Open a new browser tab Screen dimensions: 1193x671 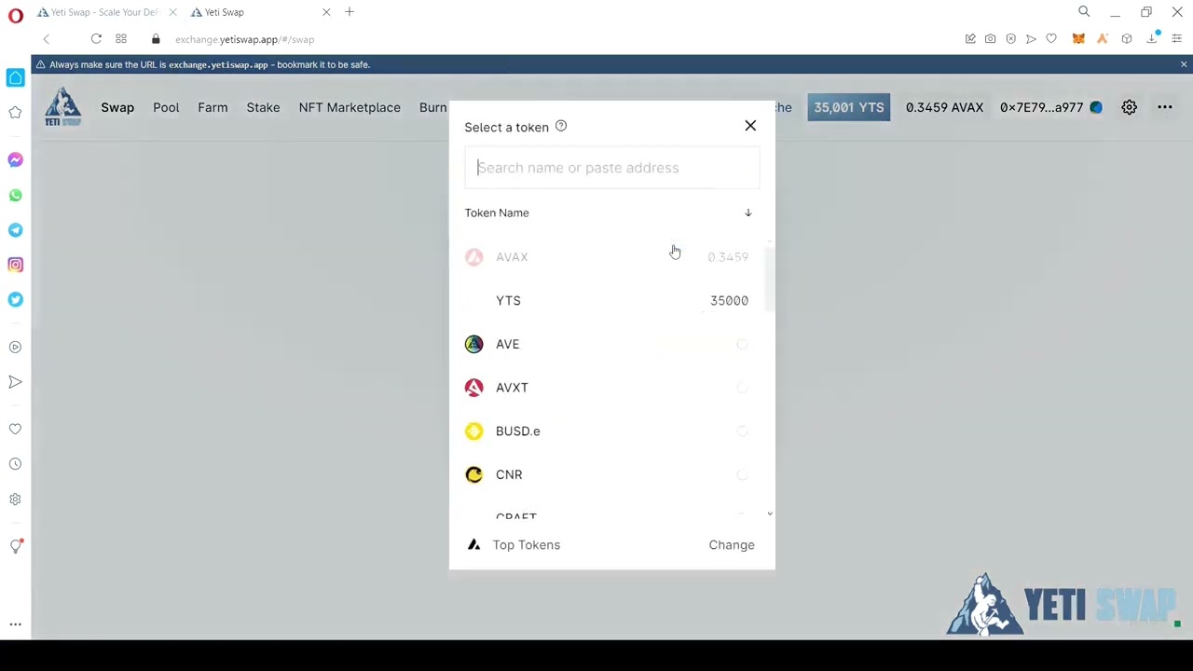(350, 12)
